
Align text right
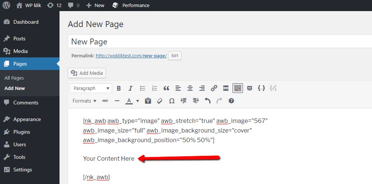[x=202, y=88]
